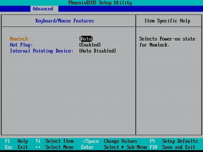Click the PhoenixBIOS Setup Utility title

[100, 3]
